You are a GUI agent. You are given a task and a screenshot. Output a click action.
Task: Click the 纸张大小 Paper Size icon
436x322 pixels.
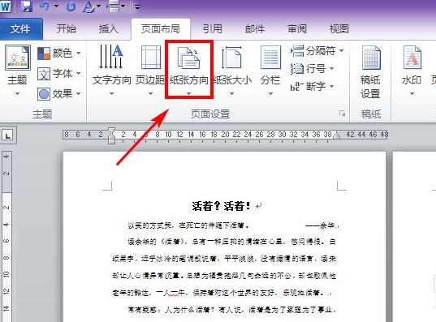tap(231, 58)
